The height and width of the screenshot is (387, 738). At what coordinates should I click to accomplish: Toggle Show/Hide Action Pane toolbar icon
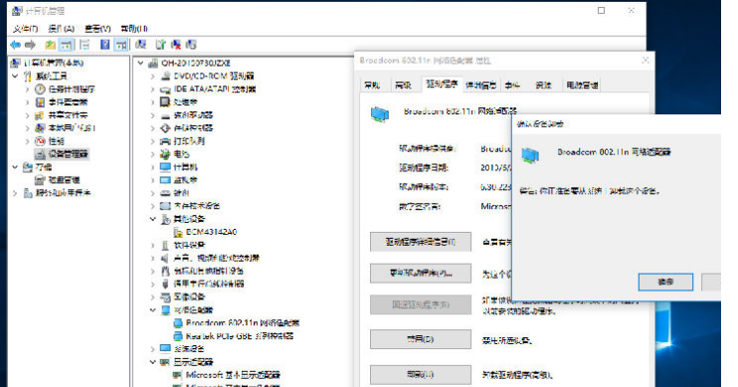pos(121,45)
